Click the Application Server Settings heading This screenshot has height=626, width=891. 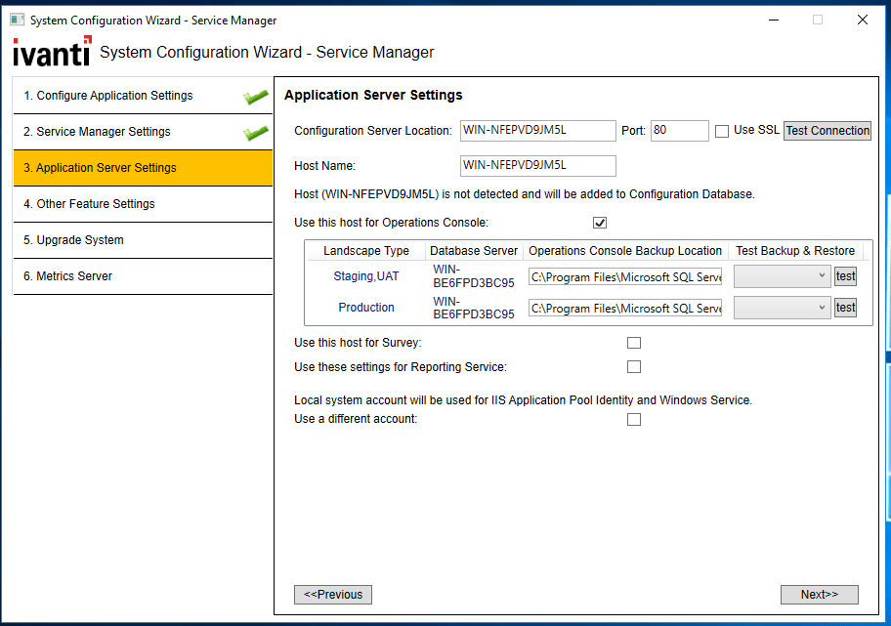pos(373,95)
